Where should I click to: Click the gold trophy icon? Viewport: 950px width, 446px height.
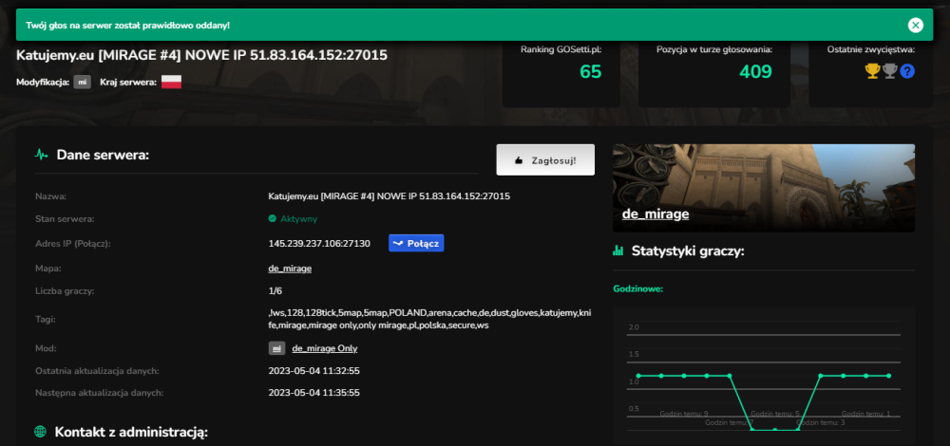pyautogui.click(x=872, y=71)
